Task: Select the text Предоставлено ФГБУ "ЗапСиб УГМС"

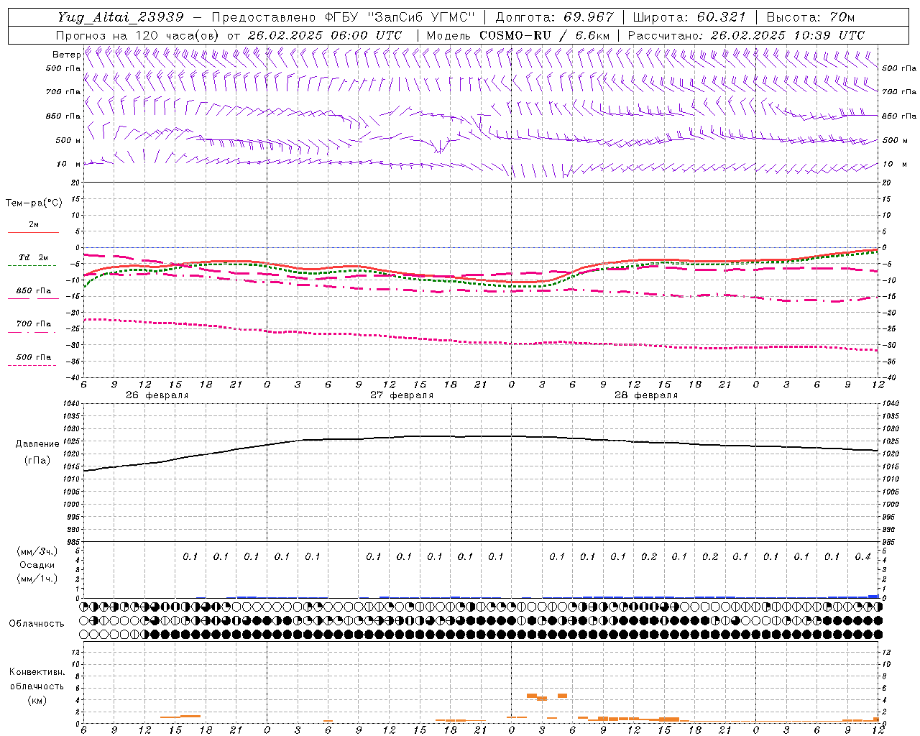Action: pyautogui.click(x=344, y=17)
